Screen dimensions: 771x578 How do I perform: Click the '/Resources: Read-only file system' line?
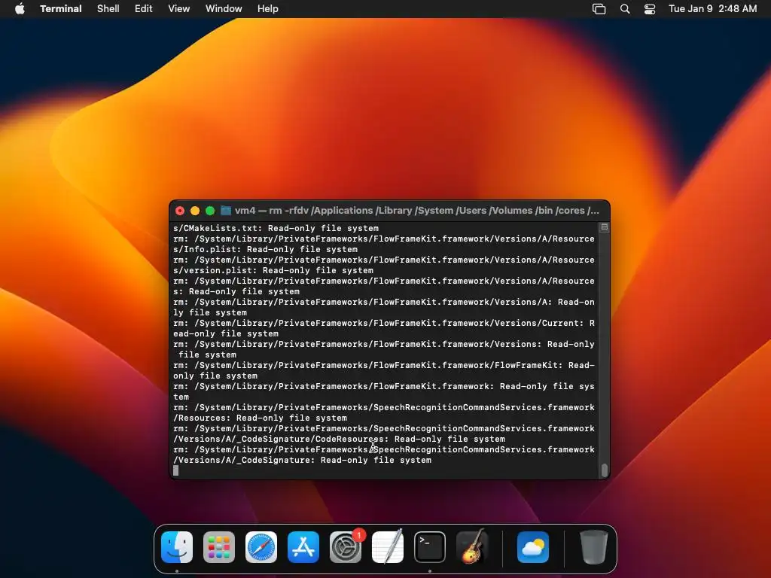pos(260,418)
